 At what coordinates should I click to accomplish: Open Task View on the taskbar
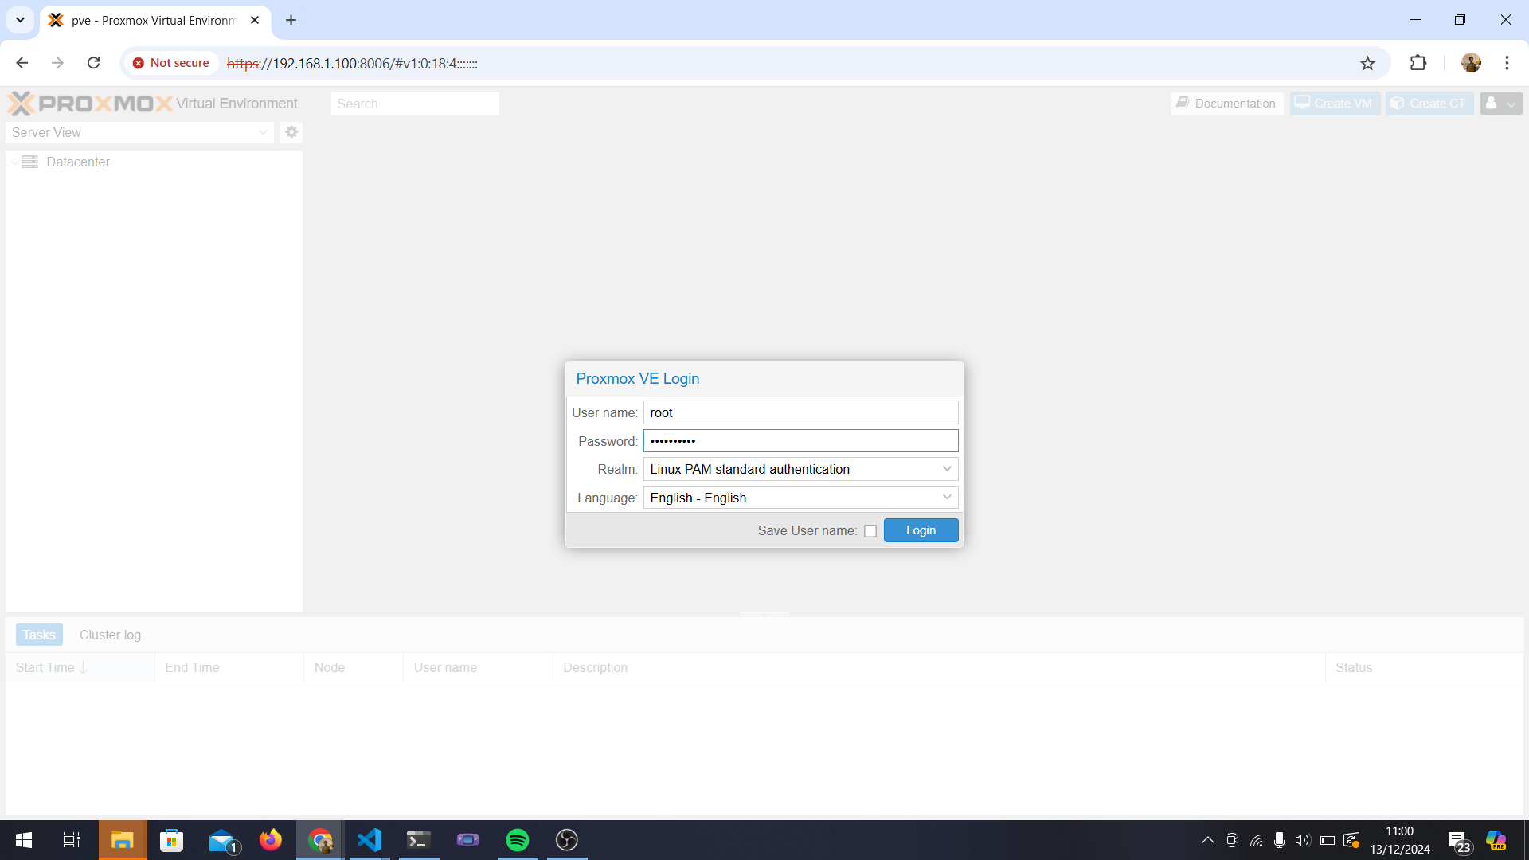point(72,840)
